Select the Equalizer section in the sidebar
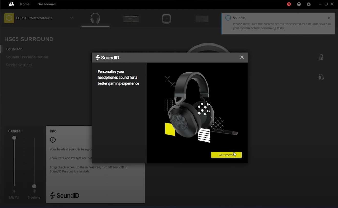Viewport: 338px width, 208px height. (x=14, y=49)
